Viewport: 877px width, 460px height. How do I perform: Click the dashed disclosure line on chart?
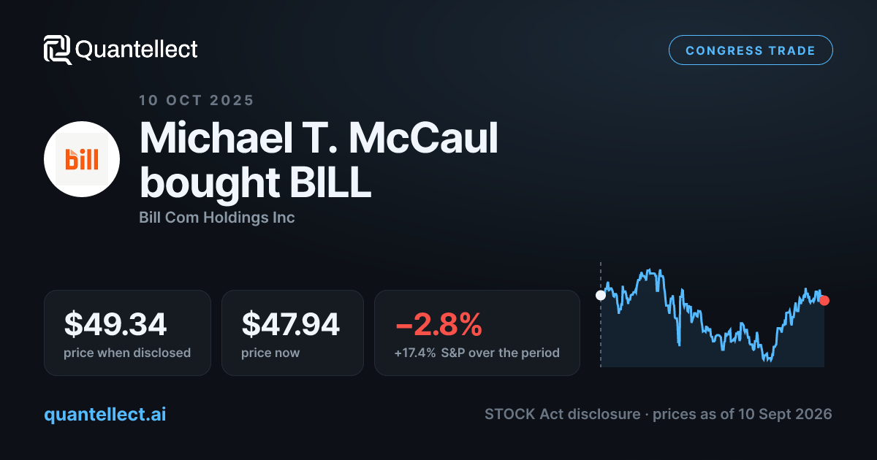(601, 314)
